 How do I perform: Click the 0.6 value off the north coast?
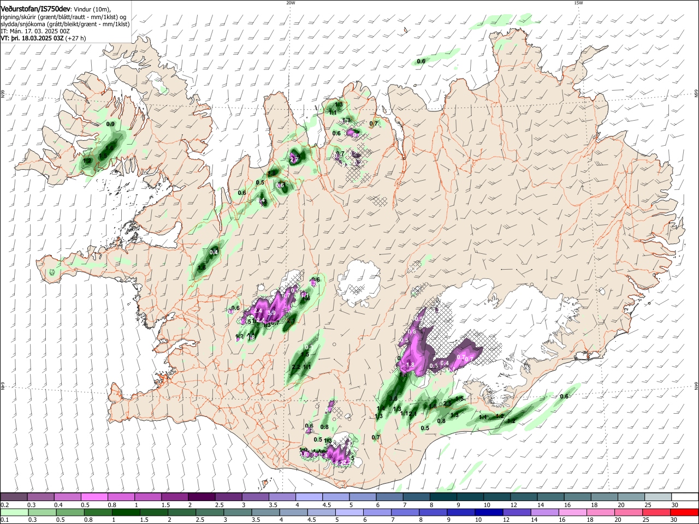[x=421, y=62]
